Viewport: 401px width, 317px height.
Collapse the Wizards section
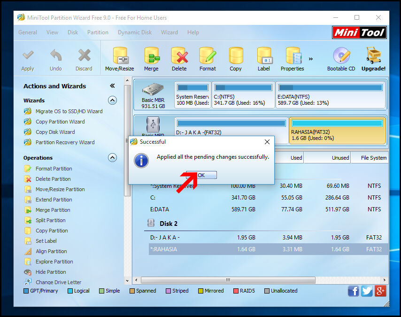(112, 101)
